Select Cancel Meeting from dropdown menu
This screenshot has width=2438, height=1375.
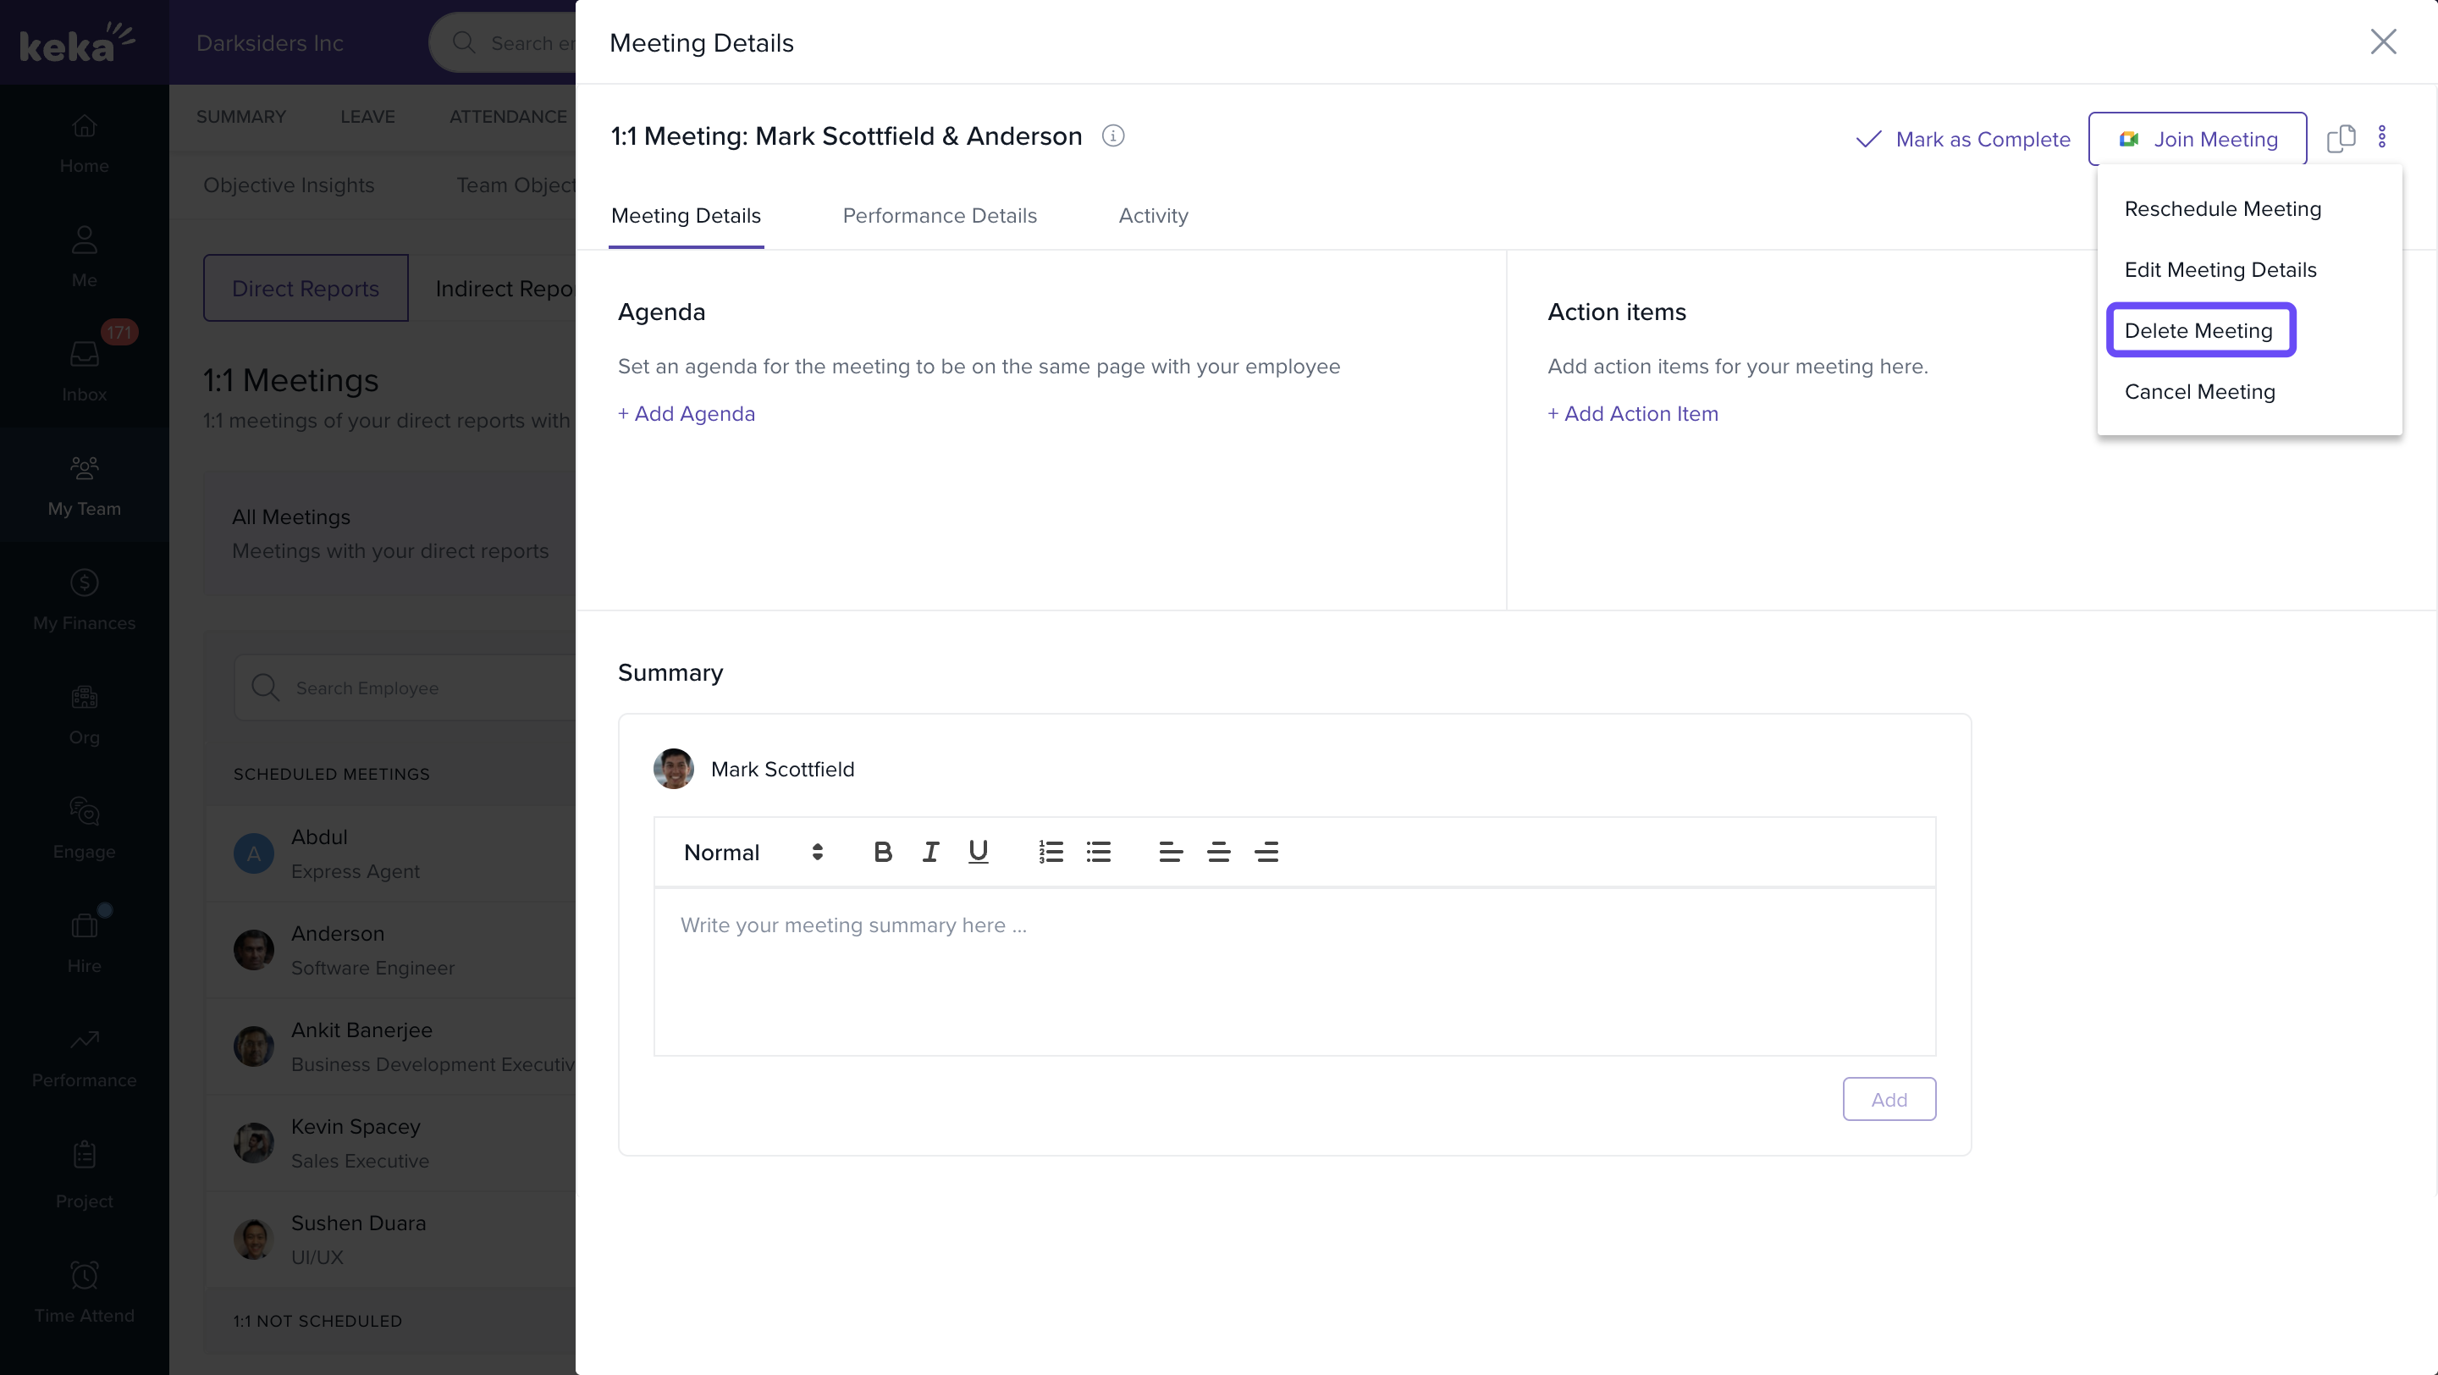point(2199,391)
